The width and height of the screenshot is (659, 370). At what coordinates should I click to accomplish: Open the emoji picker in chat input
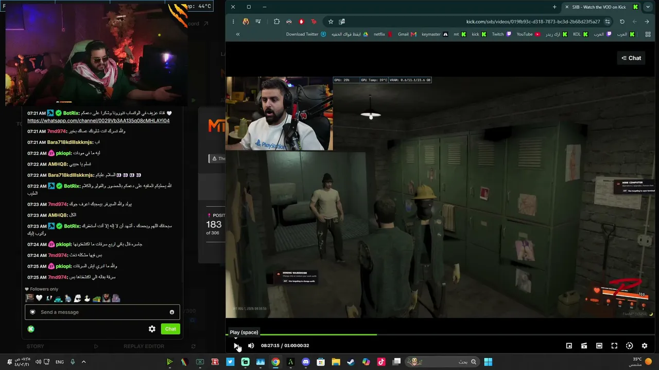pos(172,312)
